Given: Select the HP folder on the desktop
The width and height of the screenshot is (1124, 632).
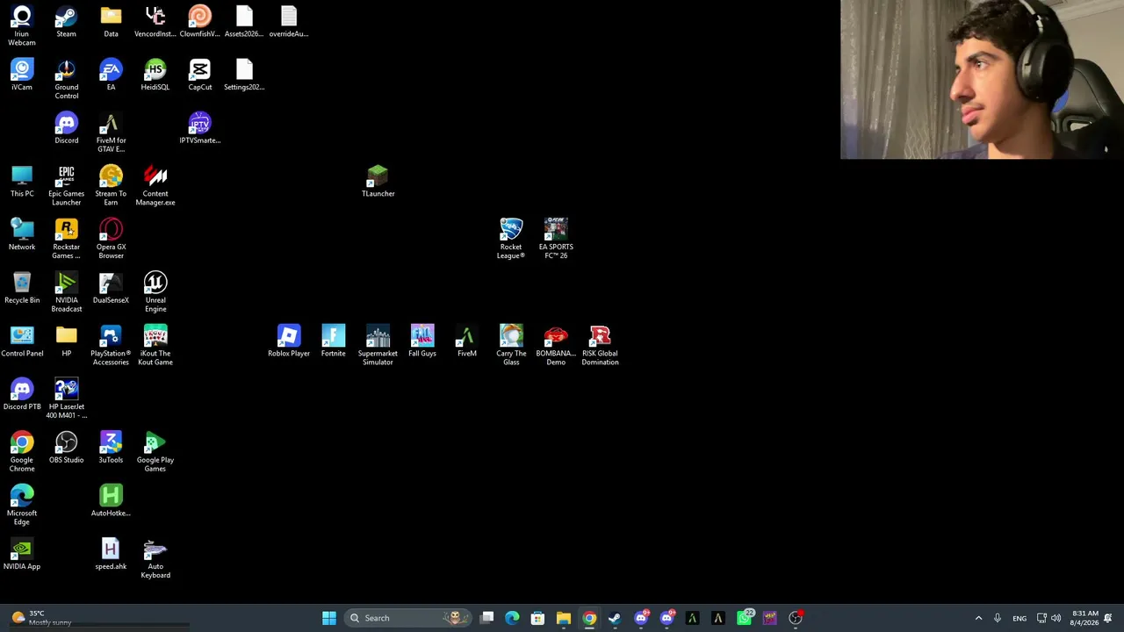Looking at the screenshot, I should (x=66, y=341).
